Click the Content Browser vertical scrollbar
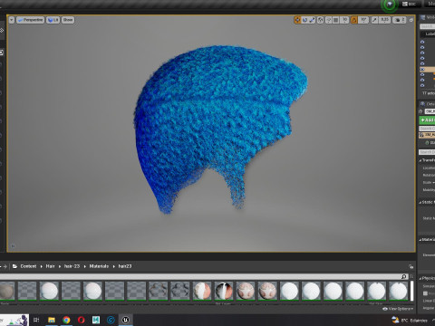 coord(411,291)
